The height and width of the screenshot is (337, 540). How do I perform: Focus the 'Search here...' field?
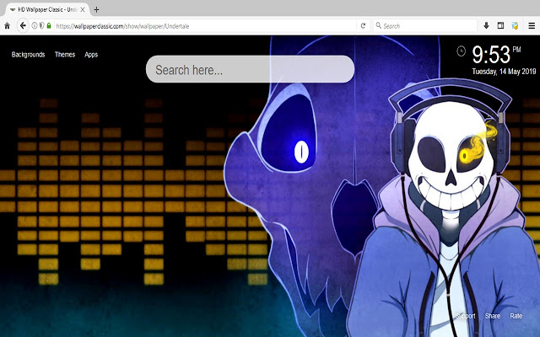pyautogui.click(x=250, y=69)
